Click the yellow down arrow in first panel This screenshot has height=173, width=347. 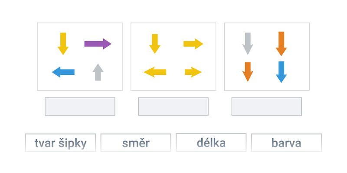click(x=63, y=44)
